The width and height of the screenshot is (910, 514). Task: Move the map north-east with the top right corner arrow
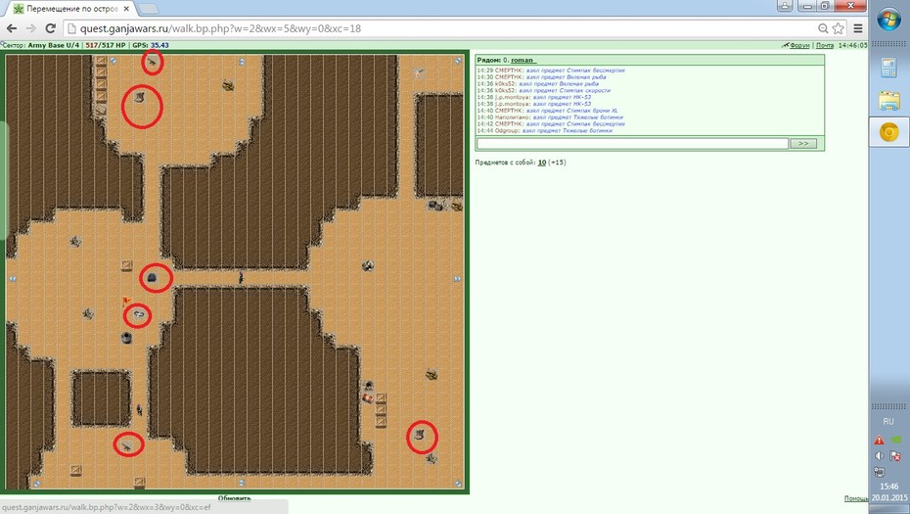pos(458,61)
